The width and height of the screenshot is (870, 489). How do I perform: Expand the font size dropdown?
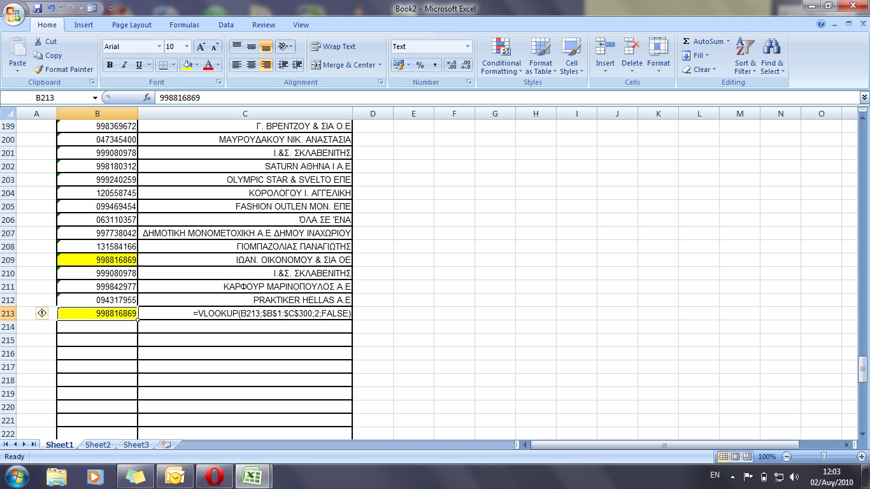187,46
